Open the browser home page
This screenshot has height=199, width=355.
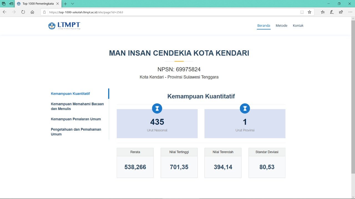32,12
